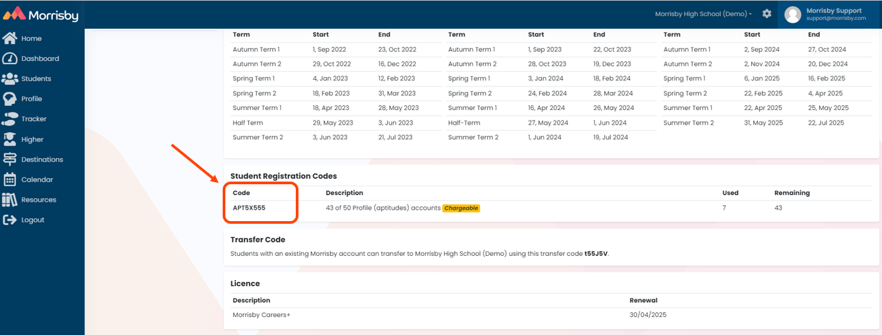Viewport: 882px width, 335px height.
Task: Click the Logout label in the sidebar
Action: coord(33,220)
